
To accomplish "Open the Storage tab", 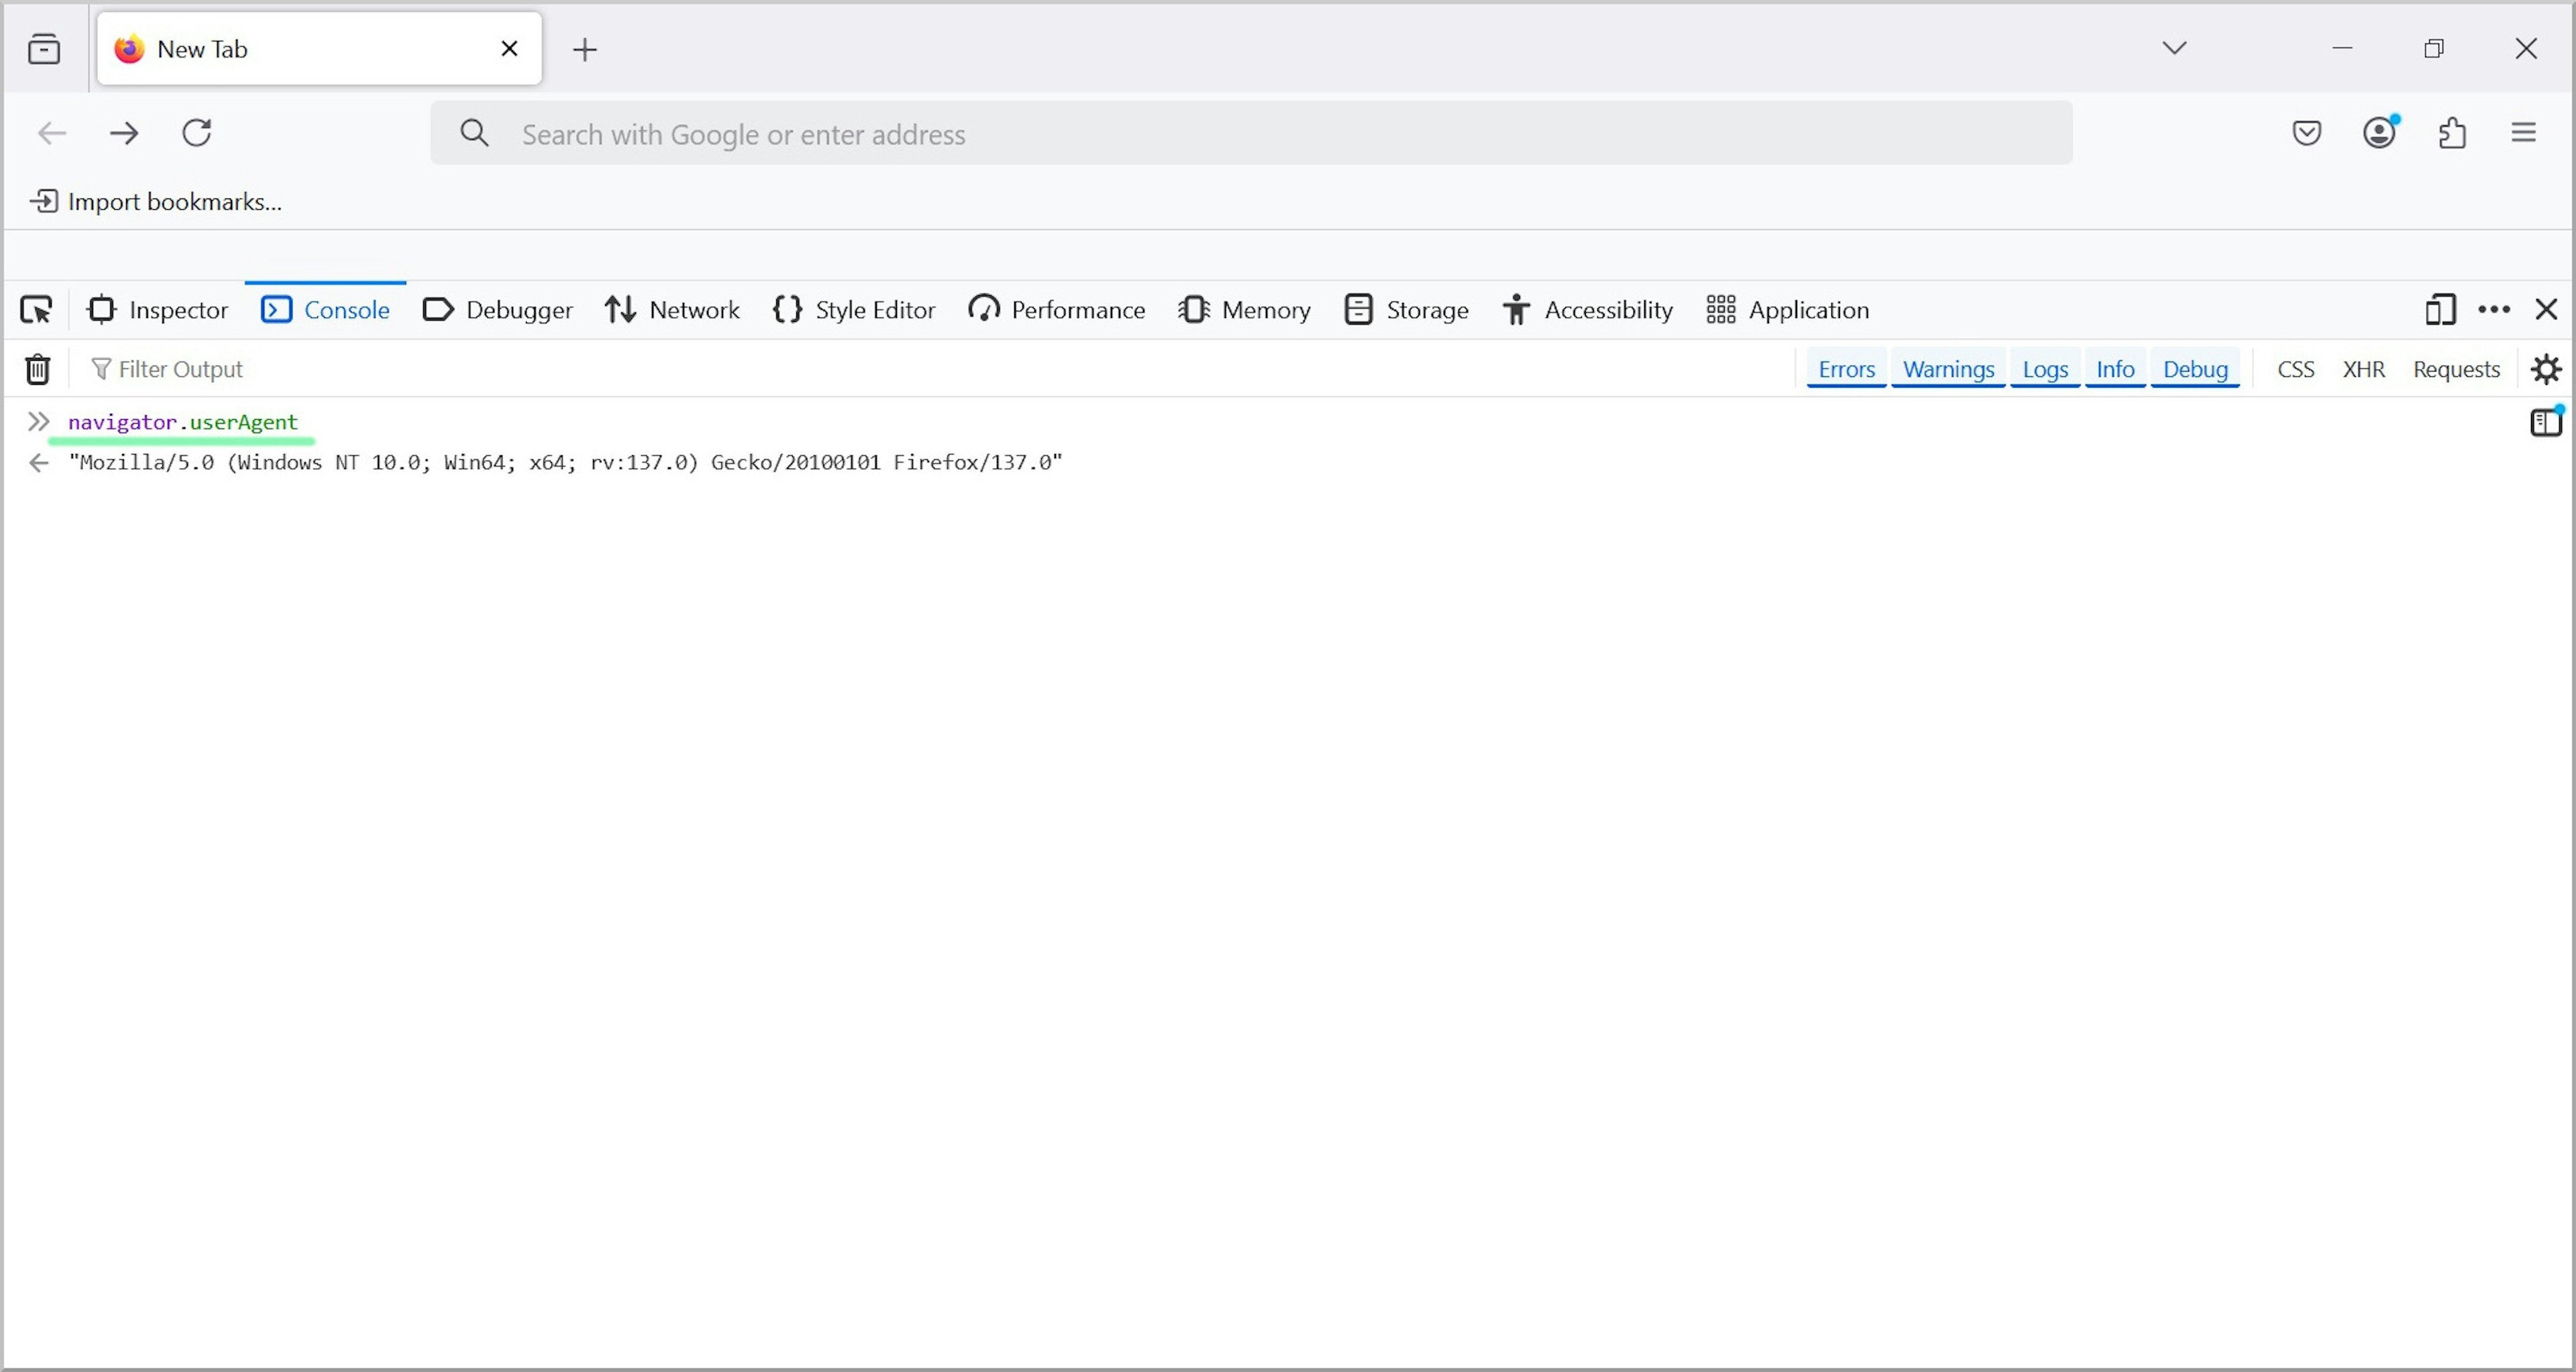I will pyautogui.click(x=1406, y=310).
